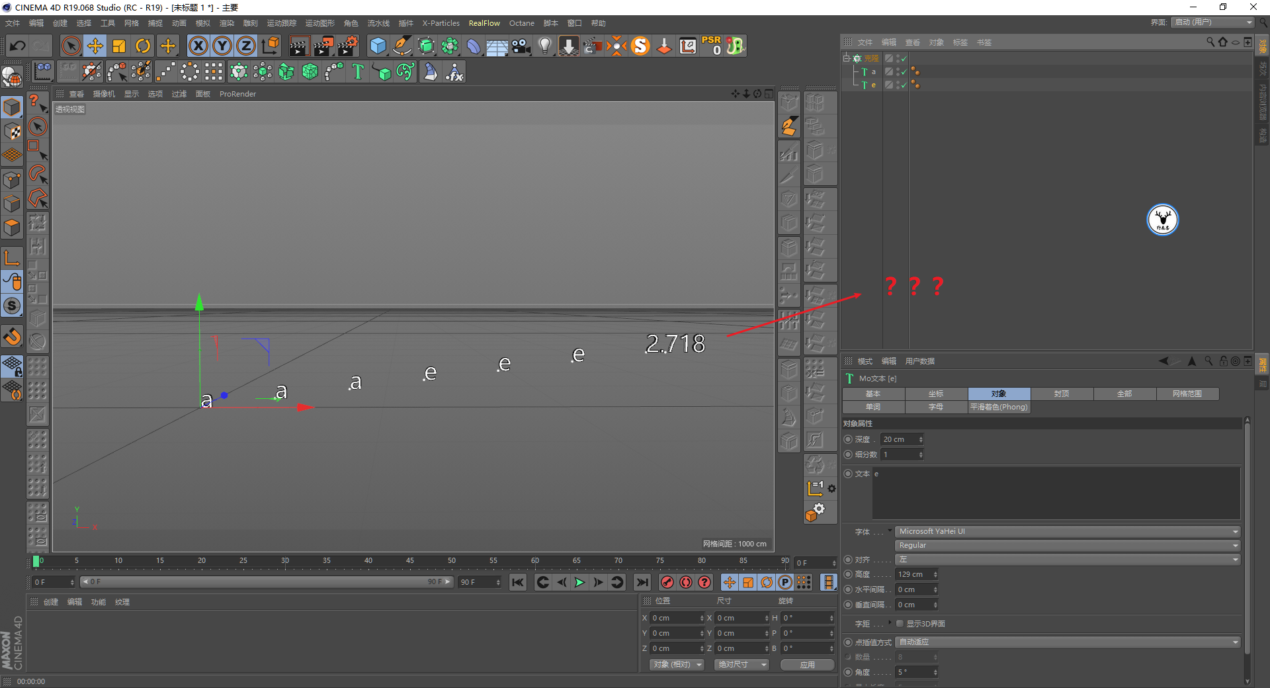Open the 点插值方式 自动适应 dropdown
The image size is (1270, 688).
click(x=1068, y=642)
